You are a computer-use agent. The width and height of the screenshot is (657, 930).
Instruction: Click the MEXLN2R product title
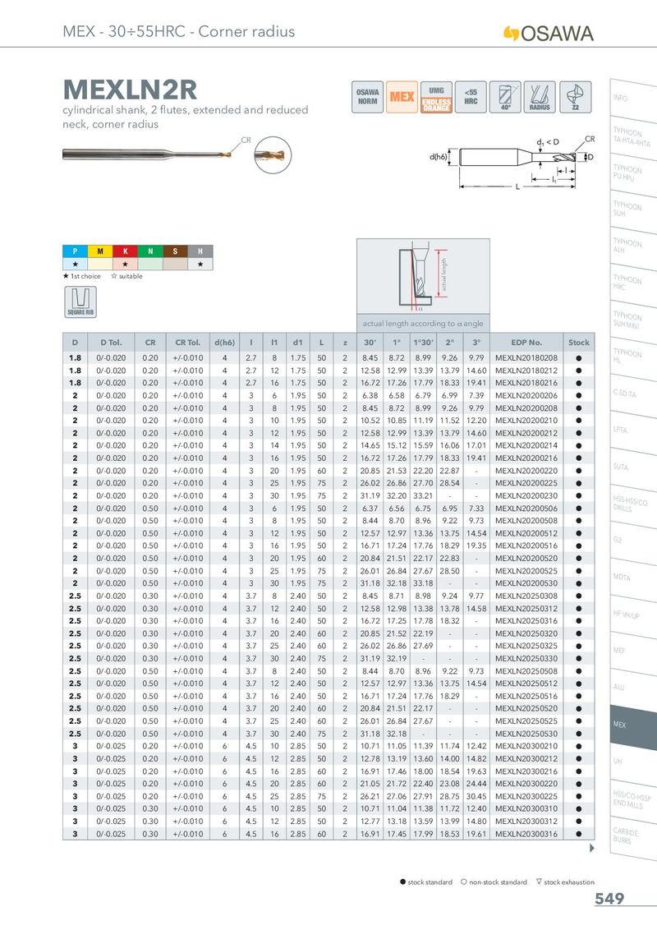coord(130,90)
